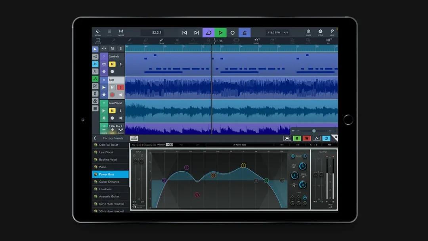Screen dimensions: 428x241
Task: Open the insert effects inspector section
Action: [x=95, y=64]
